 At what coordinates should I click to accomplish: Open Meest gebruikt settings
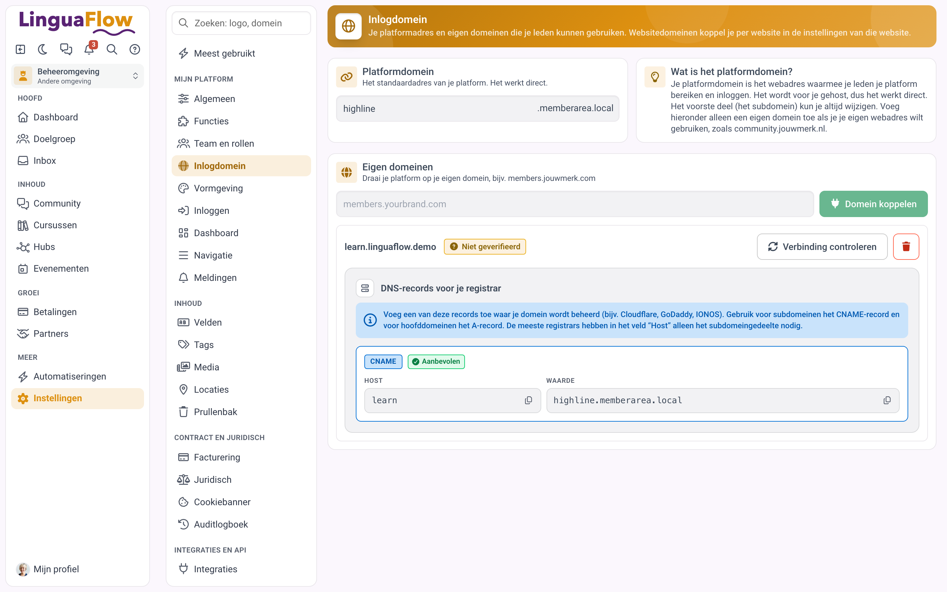pyautogui.click(x=241, y=53)
